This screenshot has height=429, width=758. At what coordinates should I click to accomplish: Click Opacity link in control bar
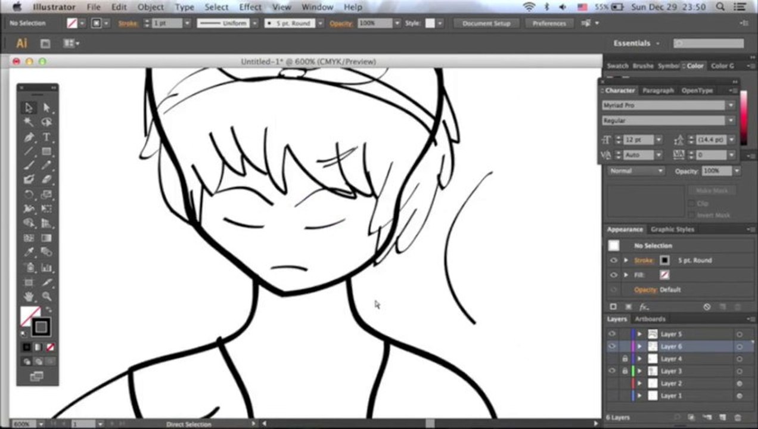(x=341, y=23)
